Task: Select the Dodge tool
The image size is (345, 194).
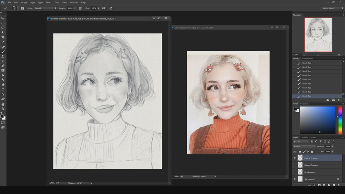Action: (x=3, y=80)
